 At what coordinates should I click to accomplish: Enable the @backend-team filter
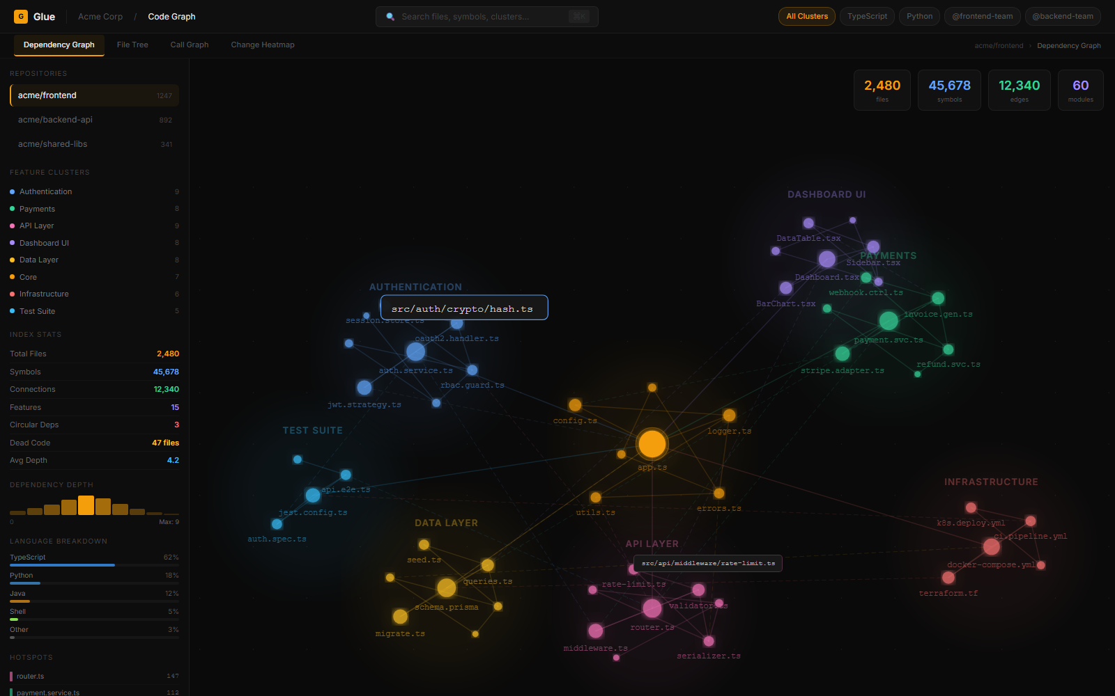point(1062,17)
